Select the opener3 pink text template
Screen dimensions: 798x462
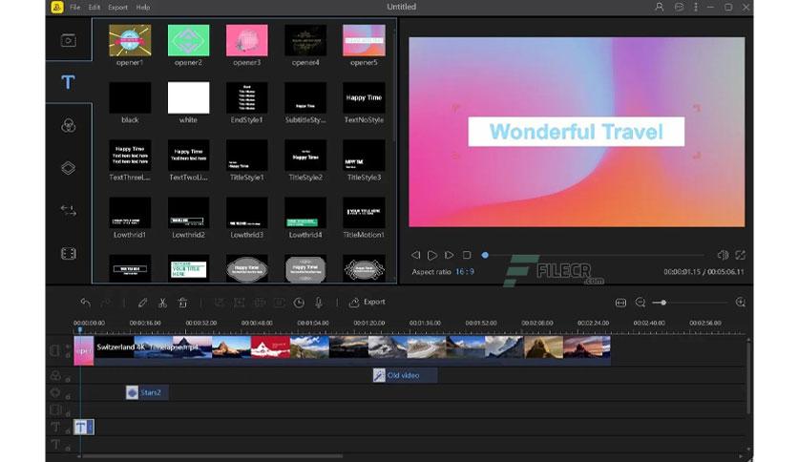[247, 41]
